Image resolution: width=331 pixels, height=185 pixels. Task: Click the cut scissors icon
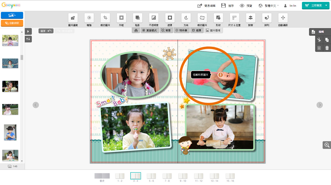[319, 40]
